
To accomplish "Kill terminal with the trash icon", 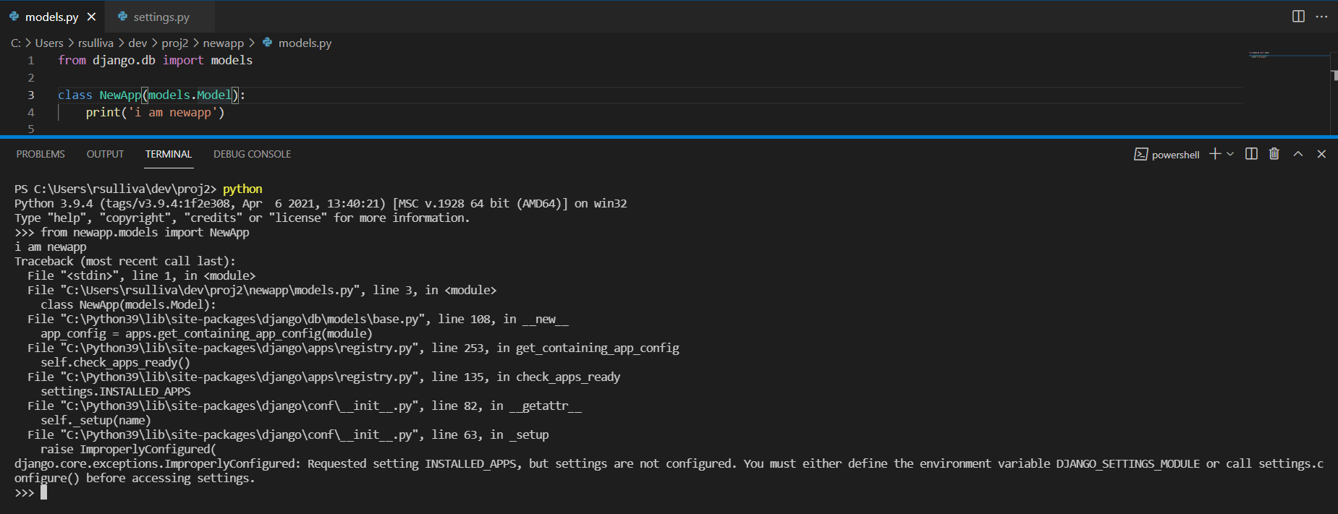I will coord(1274,154).
